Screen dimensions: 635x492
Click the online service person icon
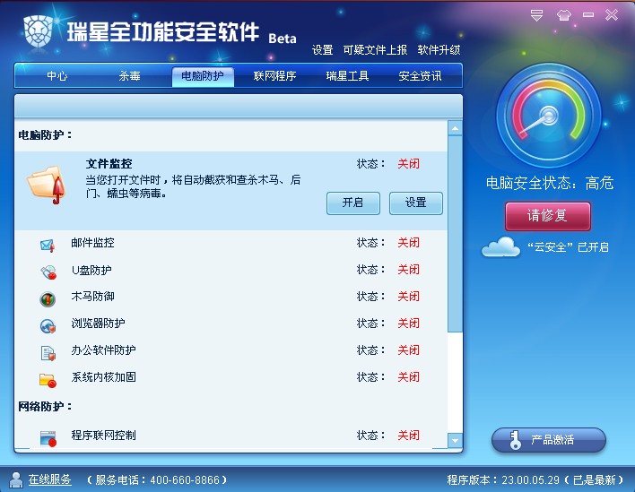coord(16,479)
